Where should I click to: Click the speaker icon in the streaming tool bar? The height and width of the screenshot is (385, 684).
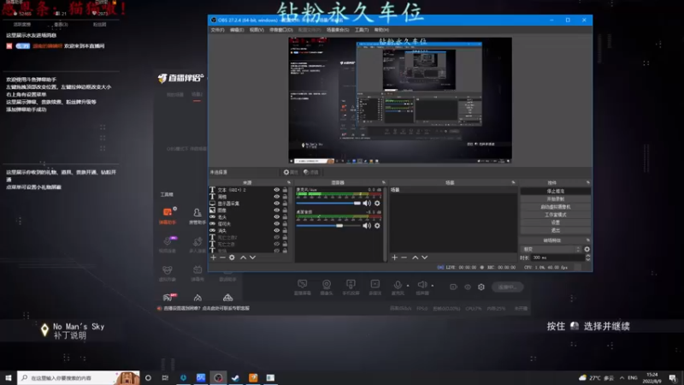click(422, 287)
